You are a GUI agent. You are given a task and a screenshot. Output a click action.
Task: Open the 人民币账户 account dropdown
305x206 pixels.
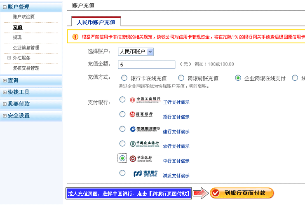(x=136, y=52)
